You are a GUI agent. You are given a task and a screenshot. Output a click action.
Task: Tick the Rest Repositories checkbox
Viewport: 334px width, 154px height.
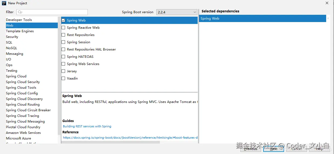click(x=63, y=35)
